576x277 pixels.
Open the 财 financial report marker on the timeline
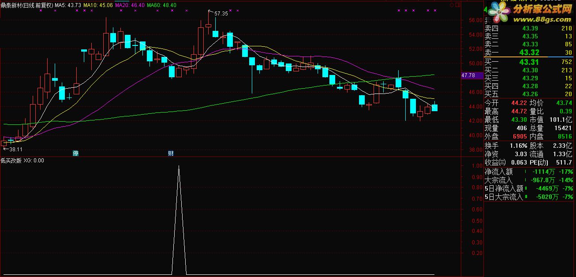[x=171, y=153]
